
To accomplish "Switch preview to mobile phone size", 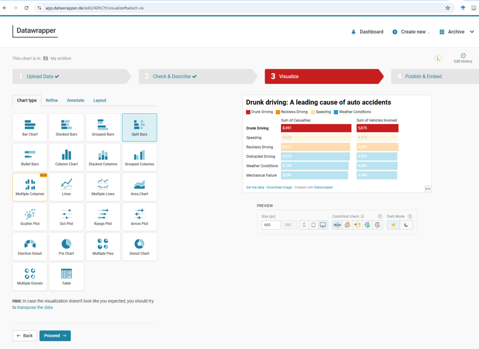I will click(x=304, y=225).
